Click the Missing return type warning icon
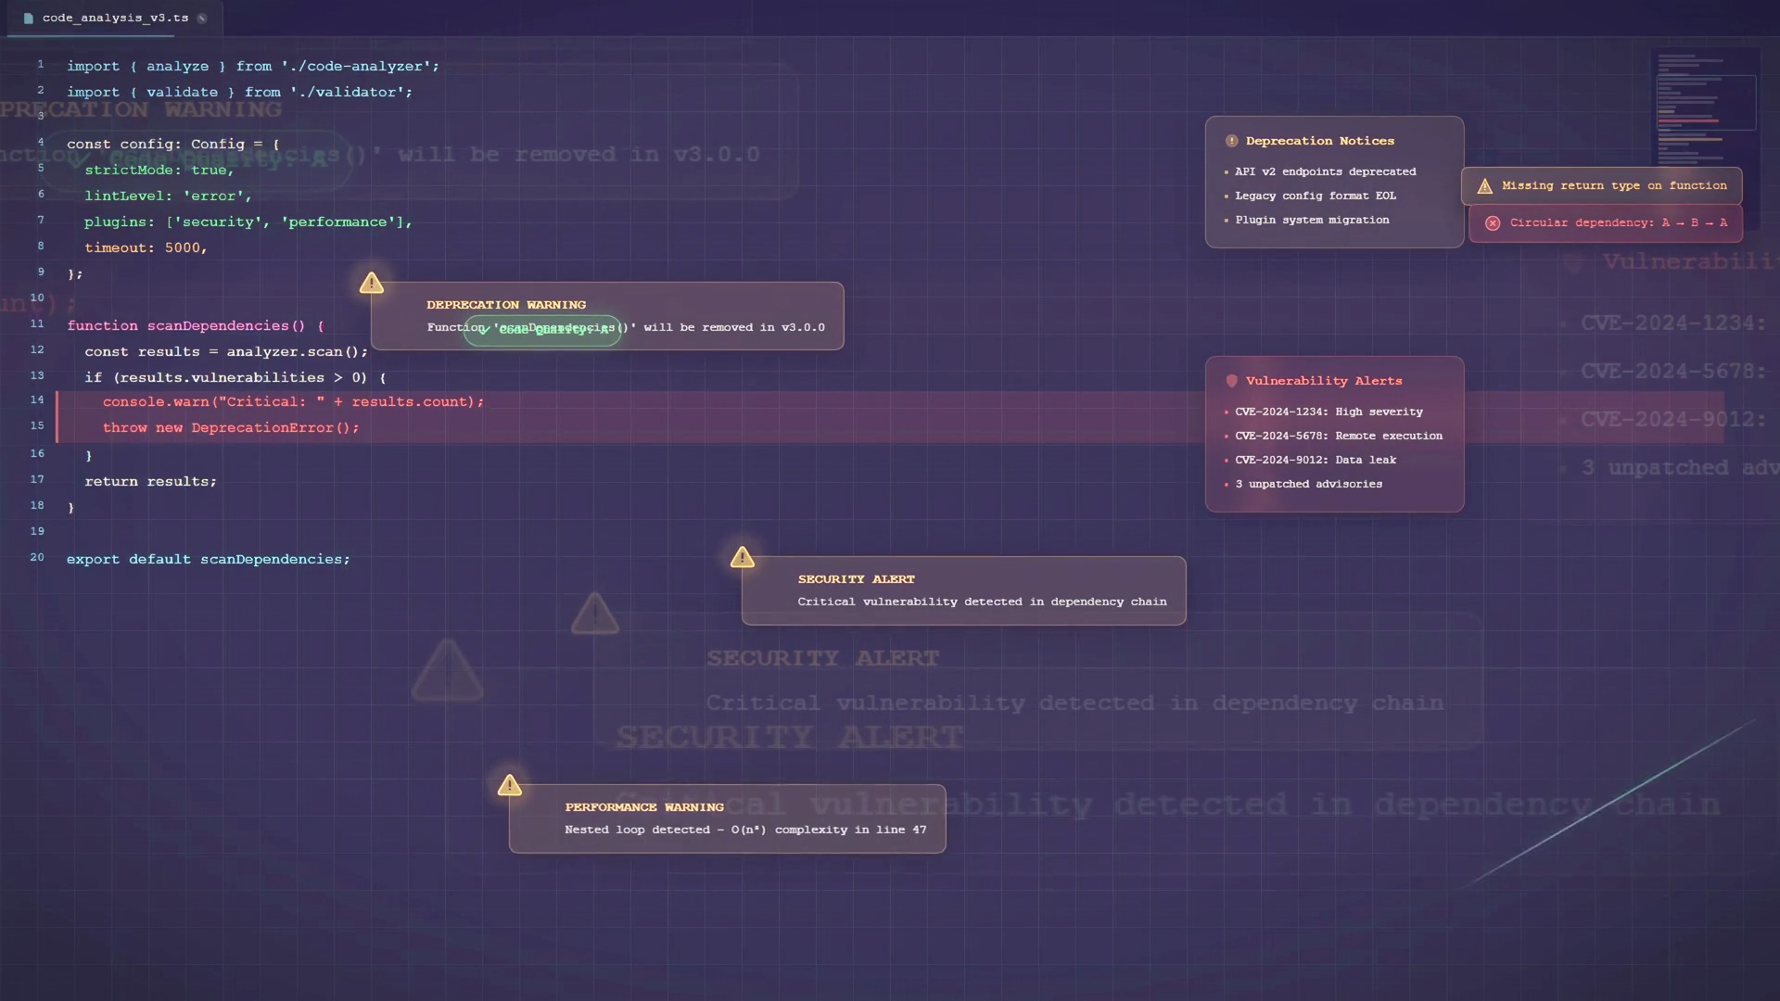Viewport: 1780px width, 1001px height. 1484,186
